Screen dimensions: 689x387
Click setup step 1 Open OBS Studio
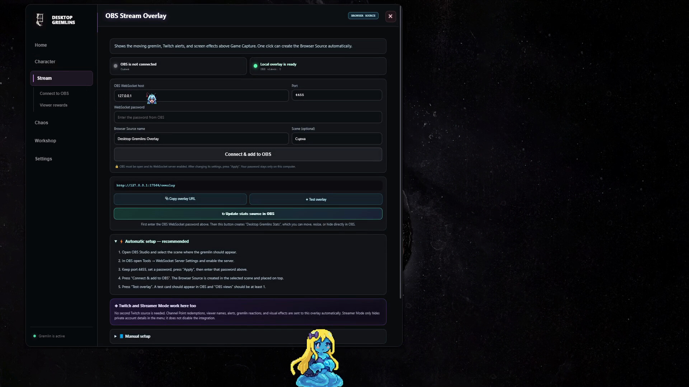pyautogui.click(x=178, y=252)
